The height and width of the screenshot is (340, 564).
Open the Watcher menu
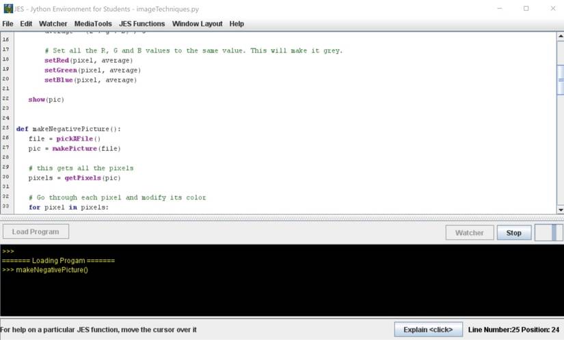tap(53, 24)
